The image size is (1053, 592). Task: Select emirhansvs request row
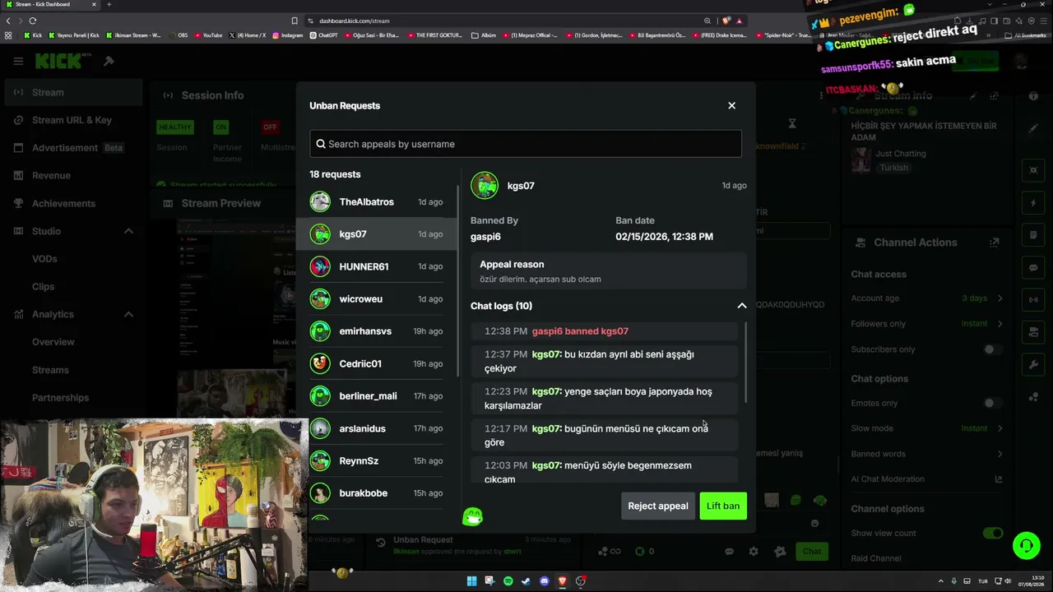coord(376,331)
